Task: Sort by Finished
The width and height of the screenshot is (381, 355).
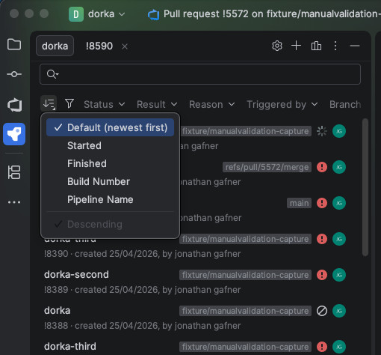Action: [x=110, y=163]
